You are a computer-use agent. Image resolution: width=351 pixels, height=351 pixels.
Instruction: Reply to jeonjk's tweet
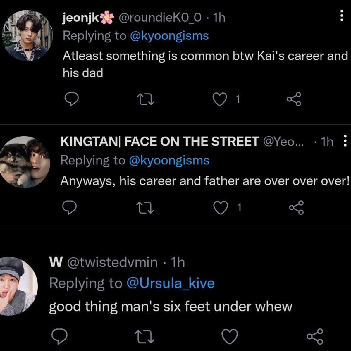71,99
